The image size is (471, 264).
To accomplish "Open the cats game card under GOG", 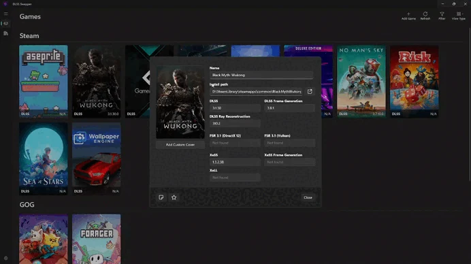I will [x=44, y=239].
